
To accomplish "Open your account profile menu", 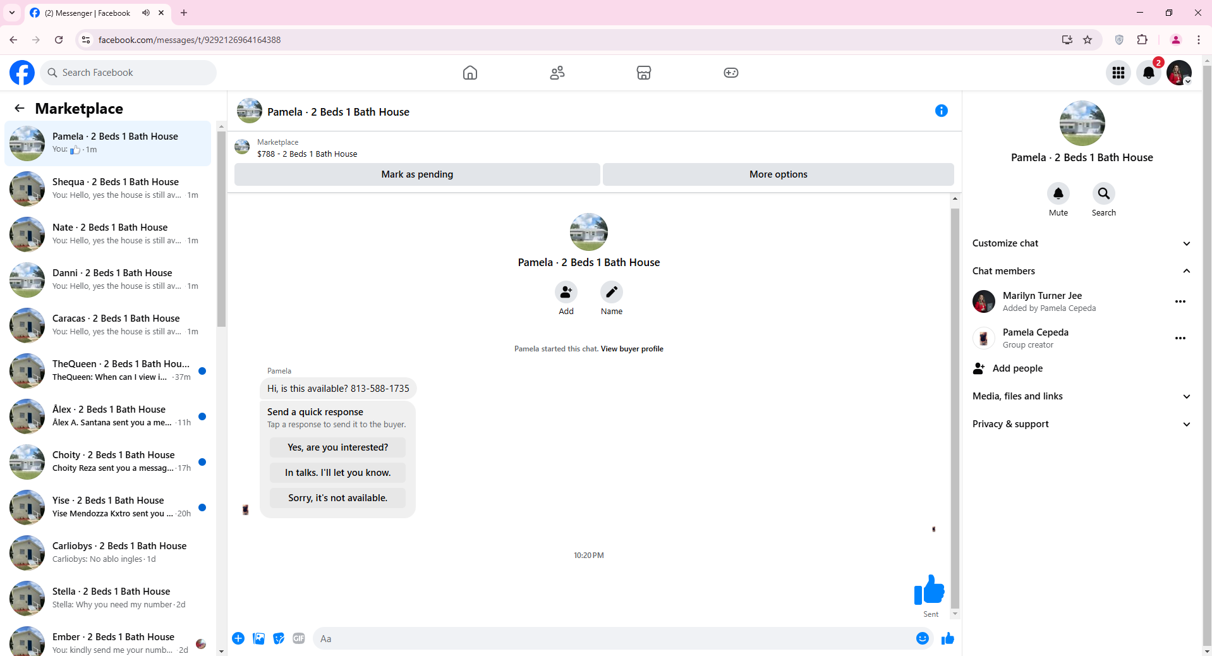I will click(1179, 73).
